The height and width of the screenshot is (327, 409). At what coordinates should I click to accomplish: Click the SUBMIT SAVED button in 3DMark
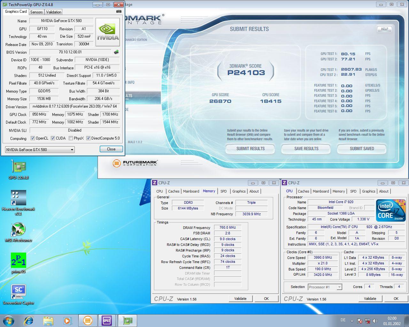point(362,148)
